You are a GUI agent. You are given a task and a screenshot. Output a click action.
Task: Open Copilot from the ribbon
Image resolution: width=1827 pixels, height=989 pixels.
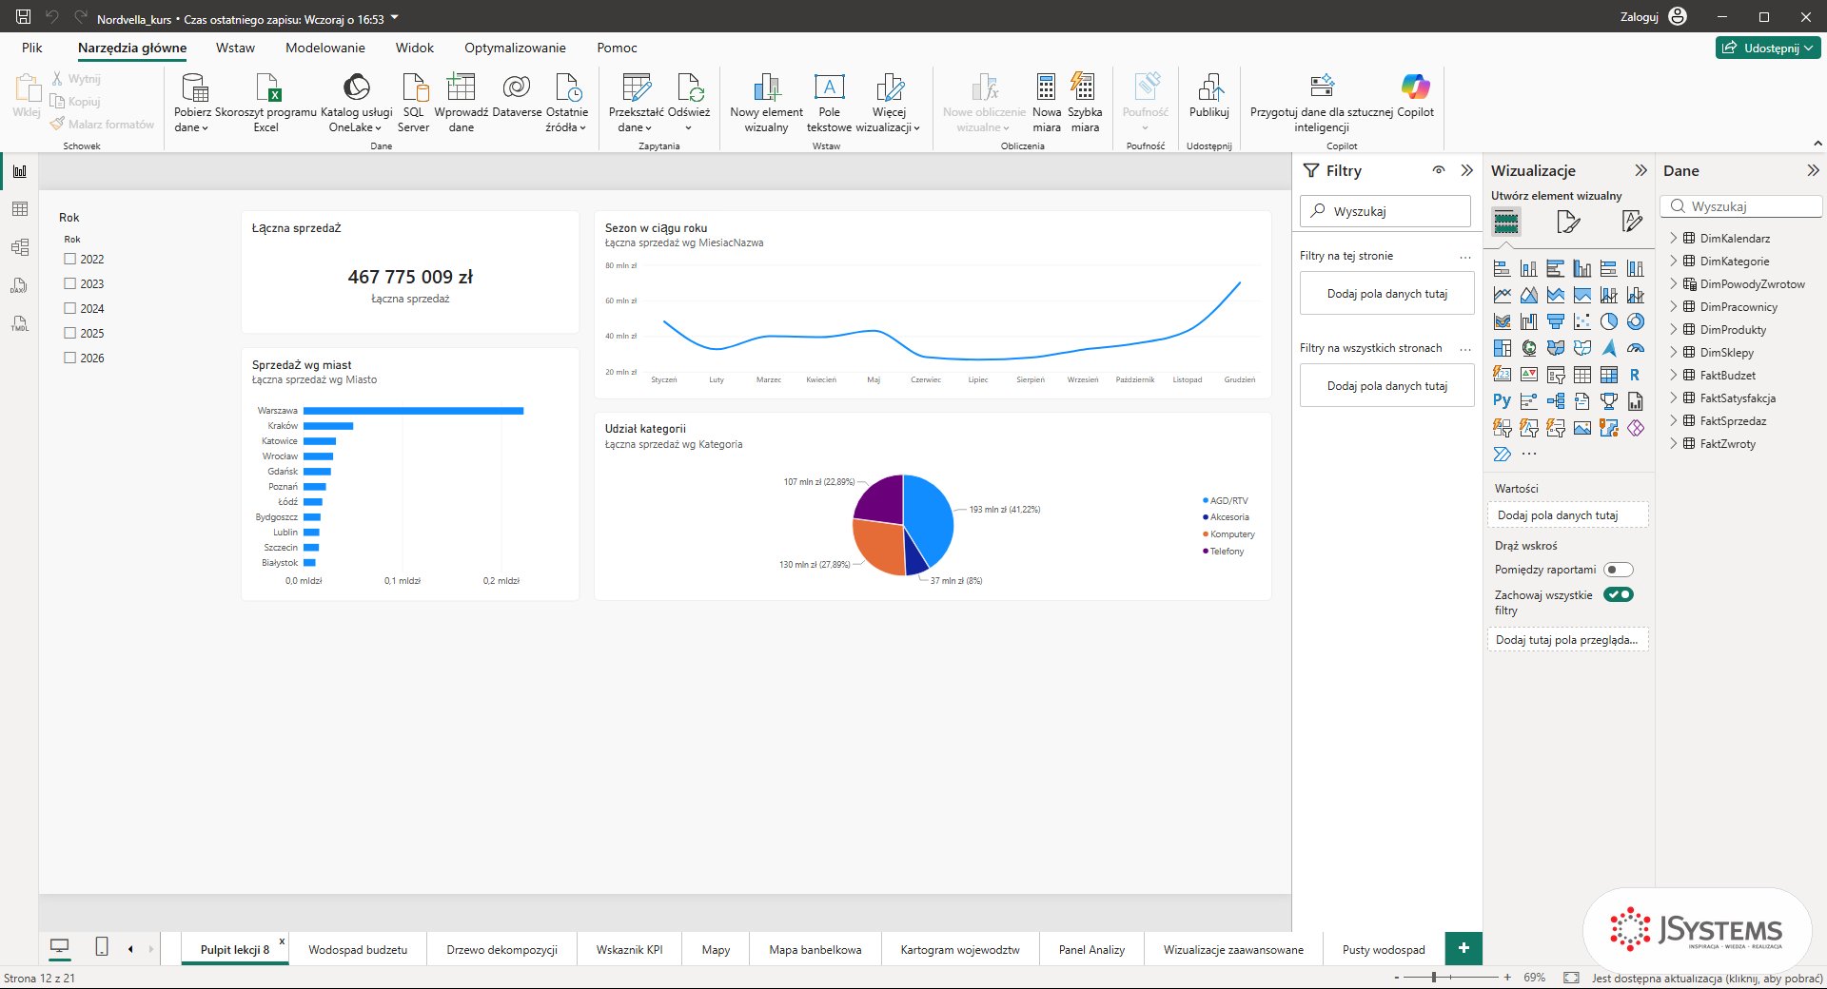pos(1415,95)
